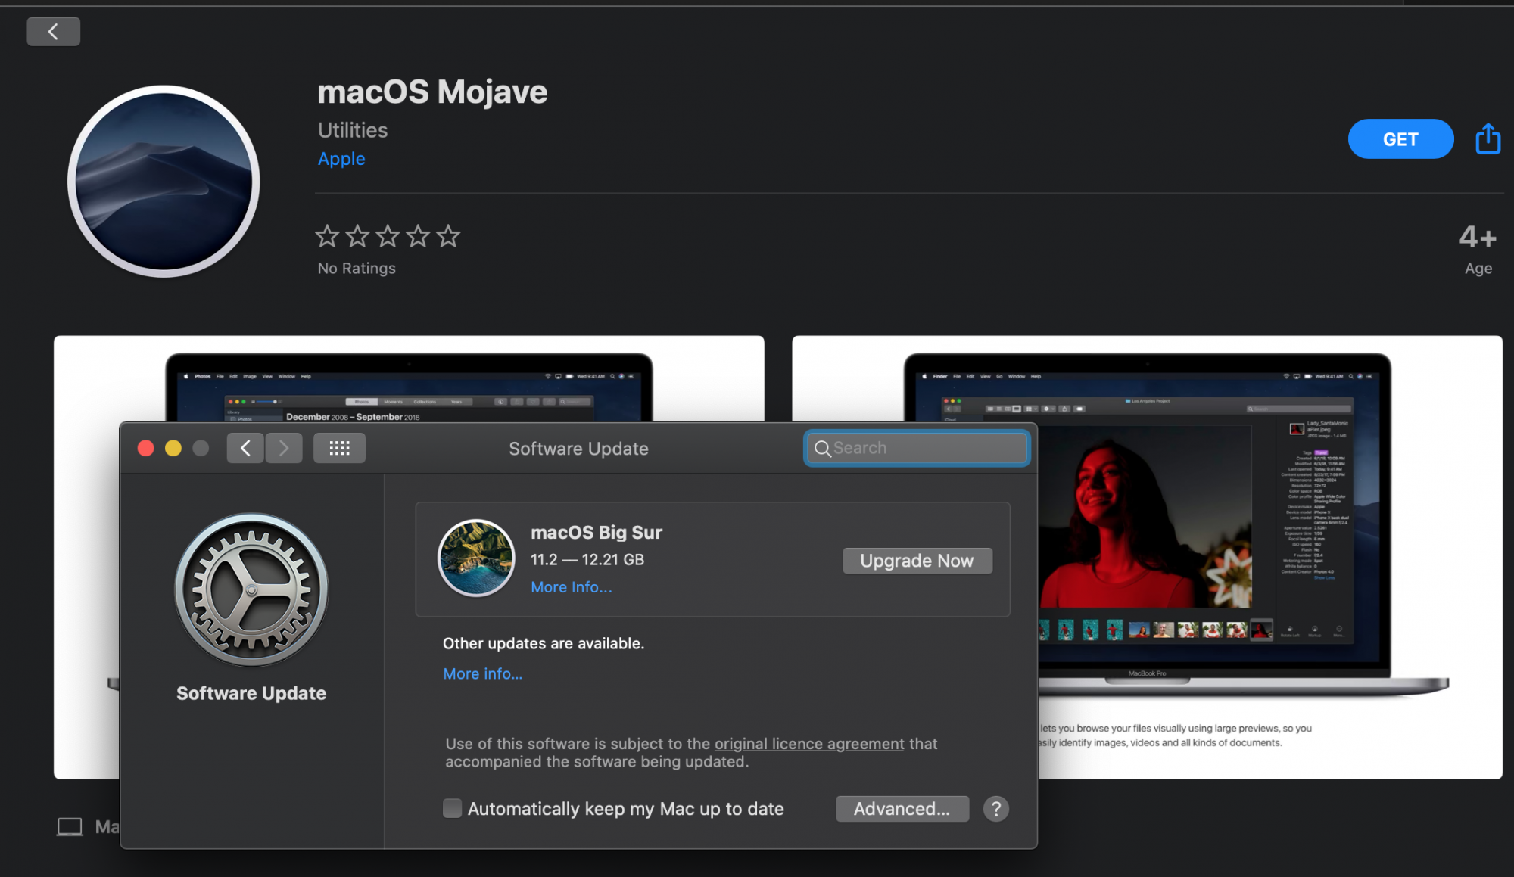Open More info for other updates
Image resolution: width=1514 pixels, height=877 pixels.
(x=482, y=673)
